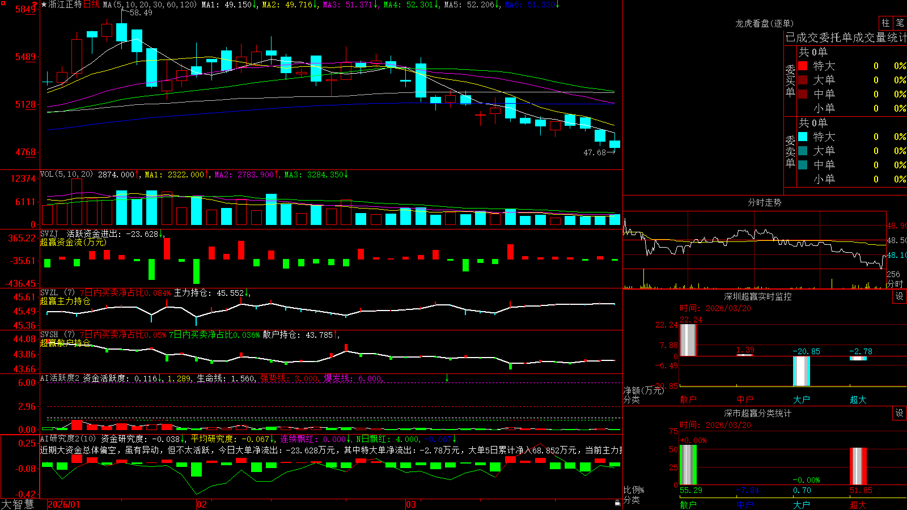This screenshot has height=510, width=907.
Task: Switch to 笔 tick display mode
Action: [x=900, y=23]
